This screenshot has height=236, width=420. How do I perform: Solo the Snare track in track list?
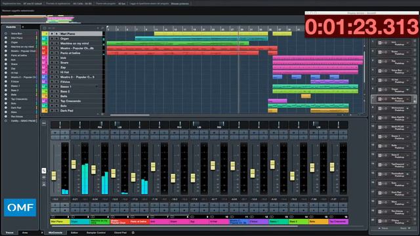point(56,63)
